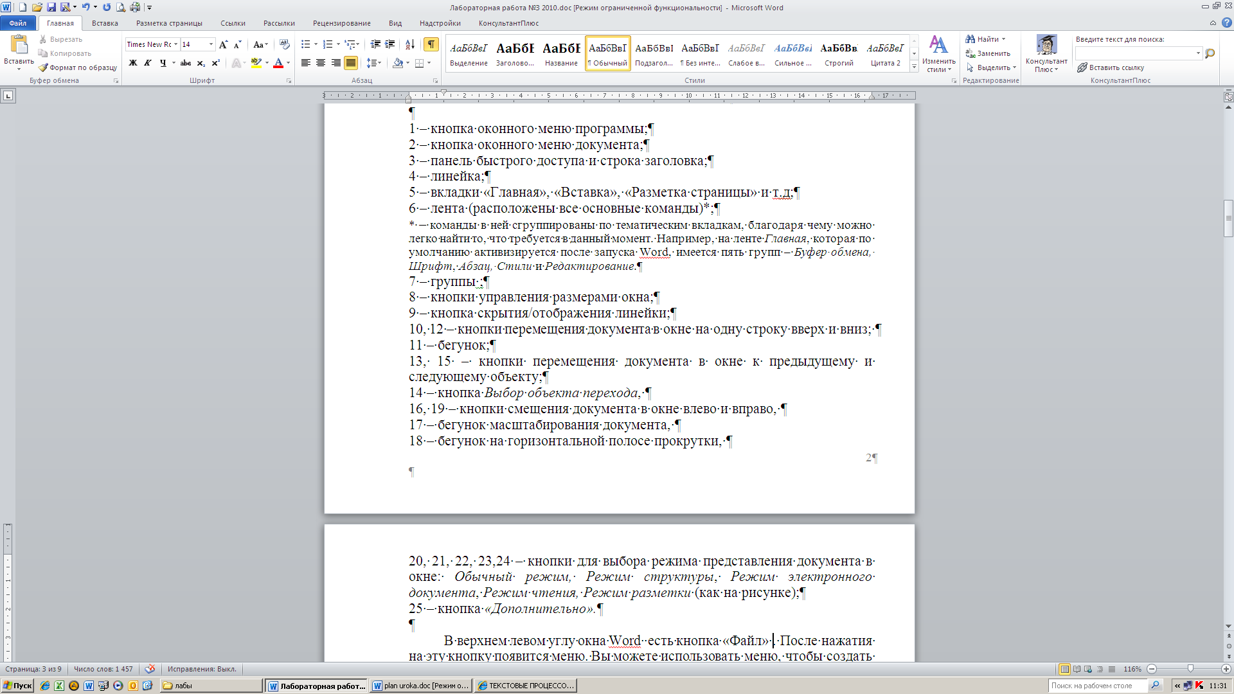The height and width of the screenshot is (694, 1234).
Task: Increase paragraph indent
Action: [390, 44]
